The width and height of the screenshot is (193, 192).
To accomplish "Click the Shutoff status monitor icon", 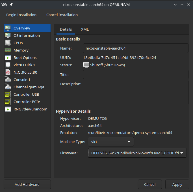I will tap(86, 65).
